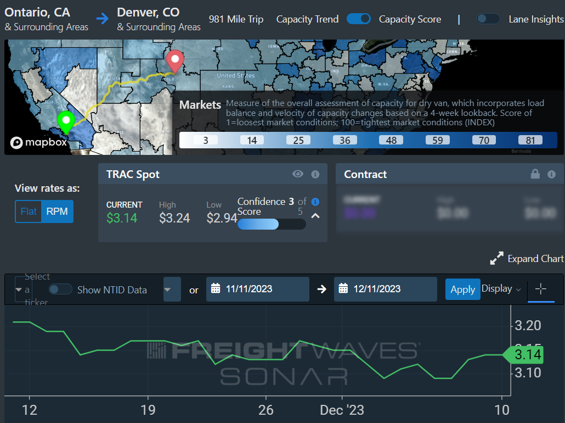The image size is (565, 423).
Task: Click the blue route arrow icon
Action: pos(103,19)
